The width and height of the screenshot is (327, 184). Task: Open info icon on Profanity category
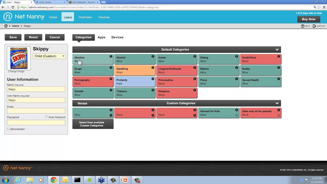pos(153,79)
